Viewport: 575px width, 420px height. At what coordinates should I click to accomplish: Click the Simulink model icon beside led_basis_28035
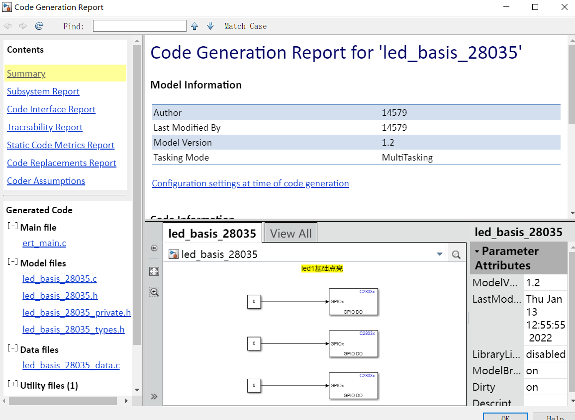174,254
